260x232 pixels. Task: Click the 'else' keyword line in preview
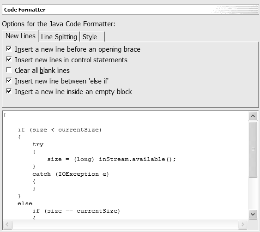[25, 203]
